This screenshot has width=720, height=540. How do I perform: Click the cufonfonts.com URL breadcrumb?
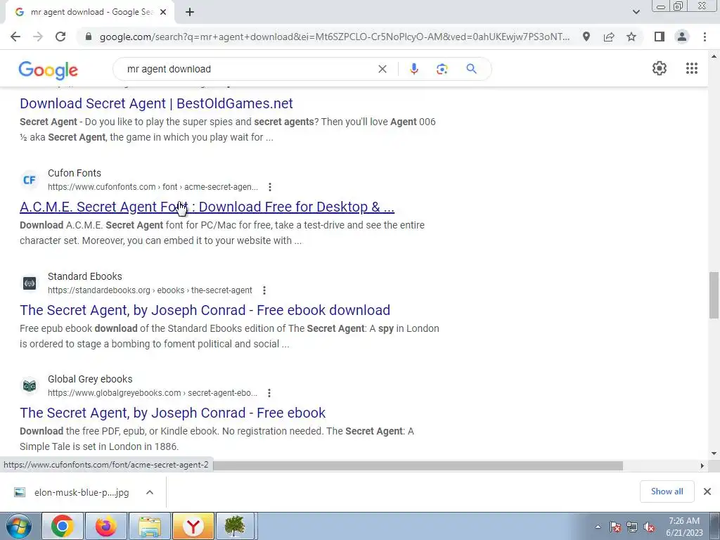[x=153, y=187]
